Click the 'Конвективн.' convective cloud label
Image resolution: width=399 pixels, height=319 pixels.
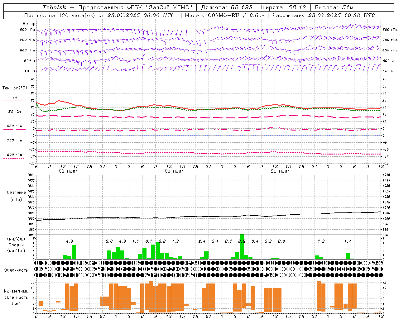pyautogui.click(x=16, y=291)
